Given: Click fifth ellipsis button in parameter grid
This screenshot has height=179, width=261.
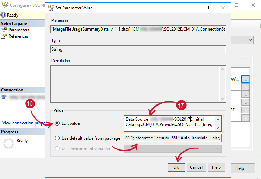Looking at the screenshot, I should 245,110.
